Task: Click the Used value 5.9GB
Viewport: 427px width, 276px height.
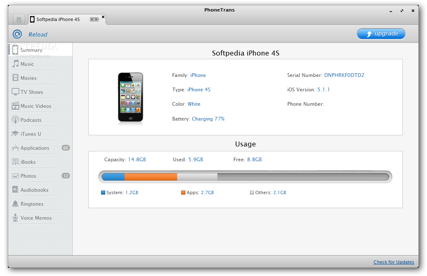Action: 196,159
